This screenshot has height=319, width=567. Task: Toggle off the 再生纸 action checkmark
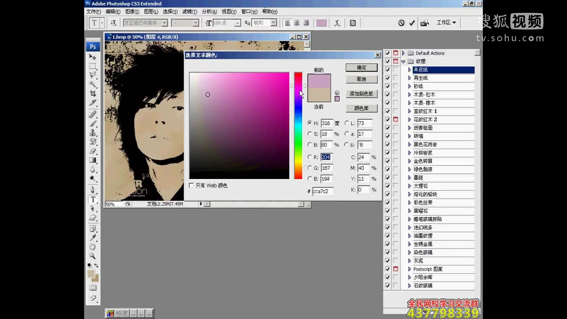(387, 78)
